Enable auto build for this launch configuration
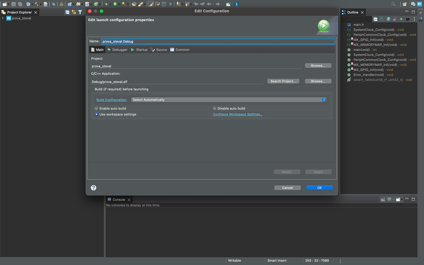The width and height of the screenshot is (424, 265). pos(96,108)
